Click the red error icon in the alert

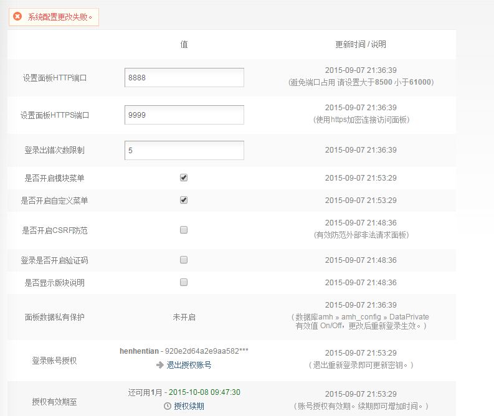coord(17,17)
